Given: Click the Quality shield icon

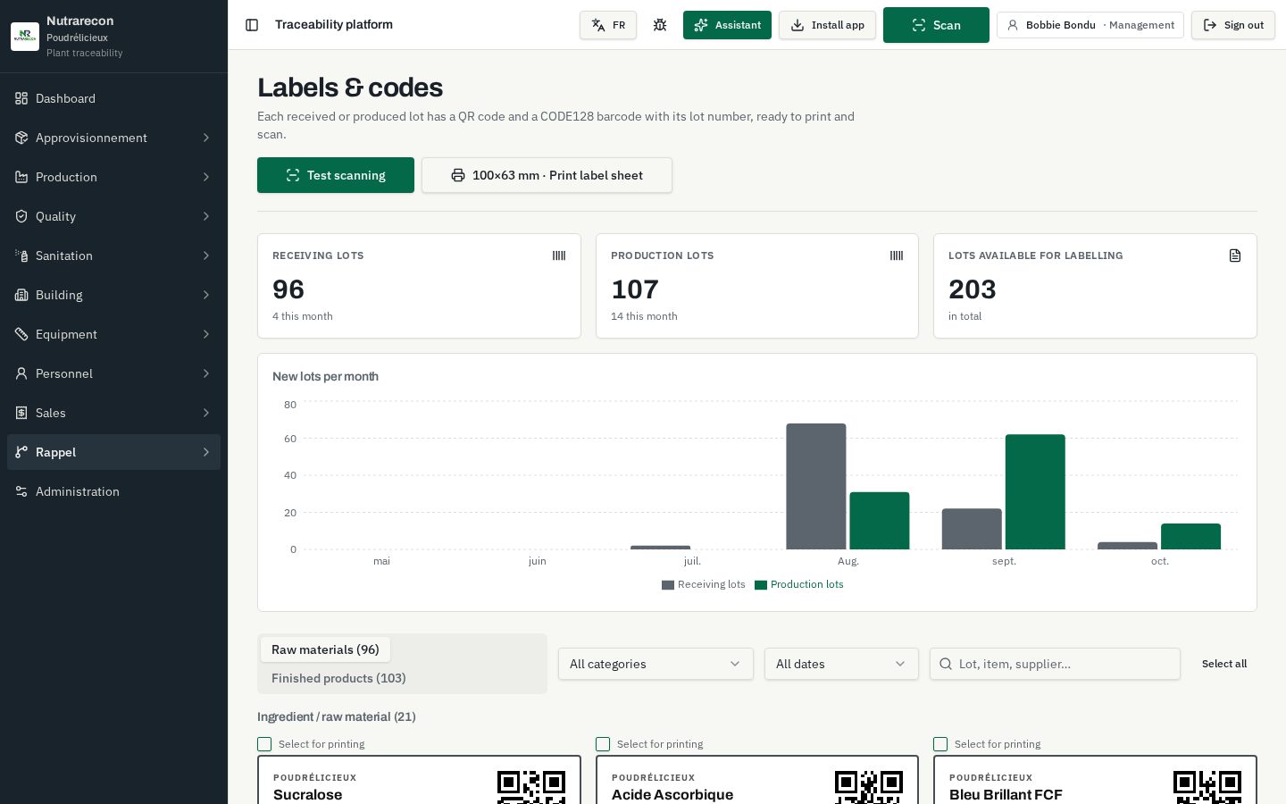Looking at the screenshot, I should pyautogui.click(x=21, y=216).
